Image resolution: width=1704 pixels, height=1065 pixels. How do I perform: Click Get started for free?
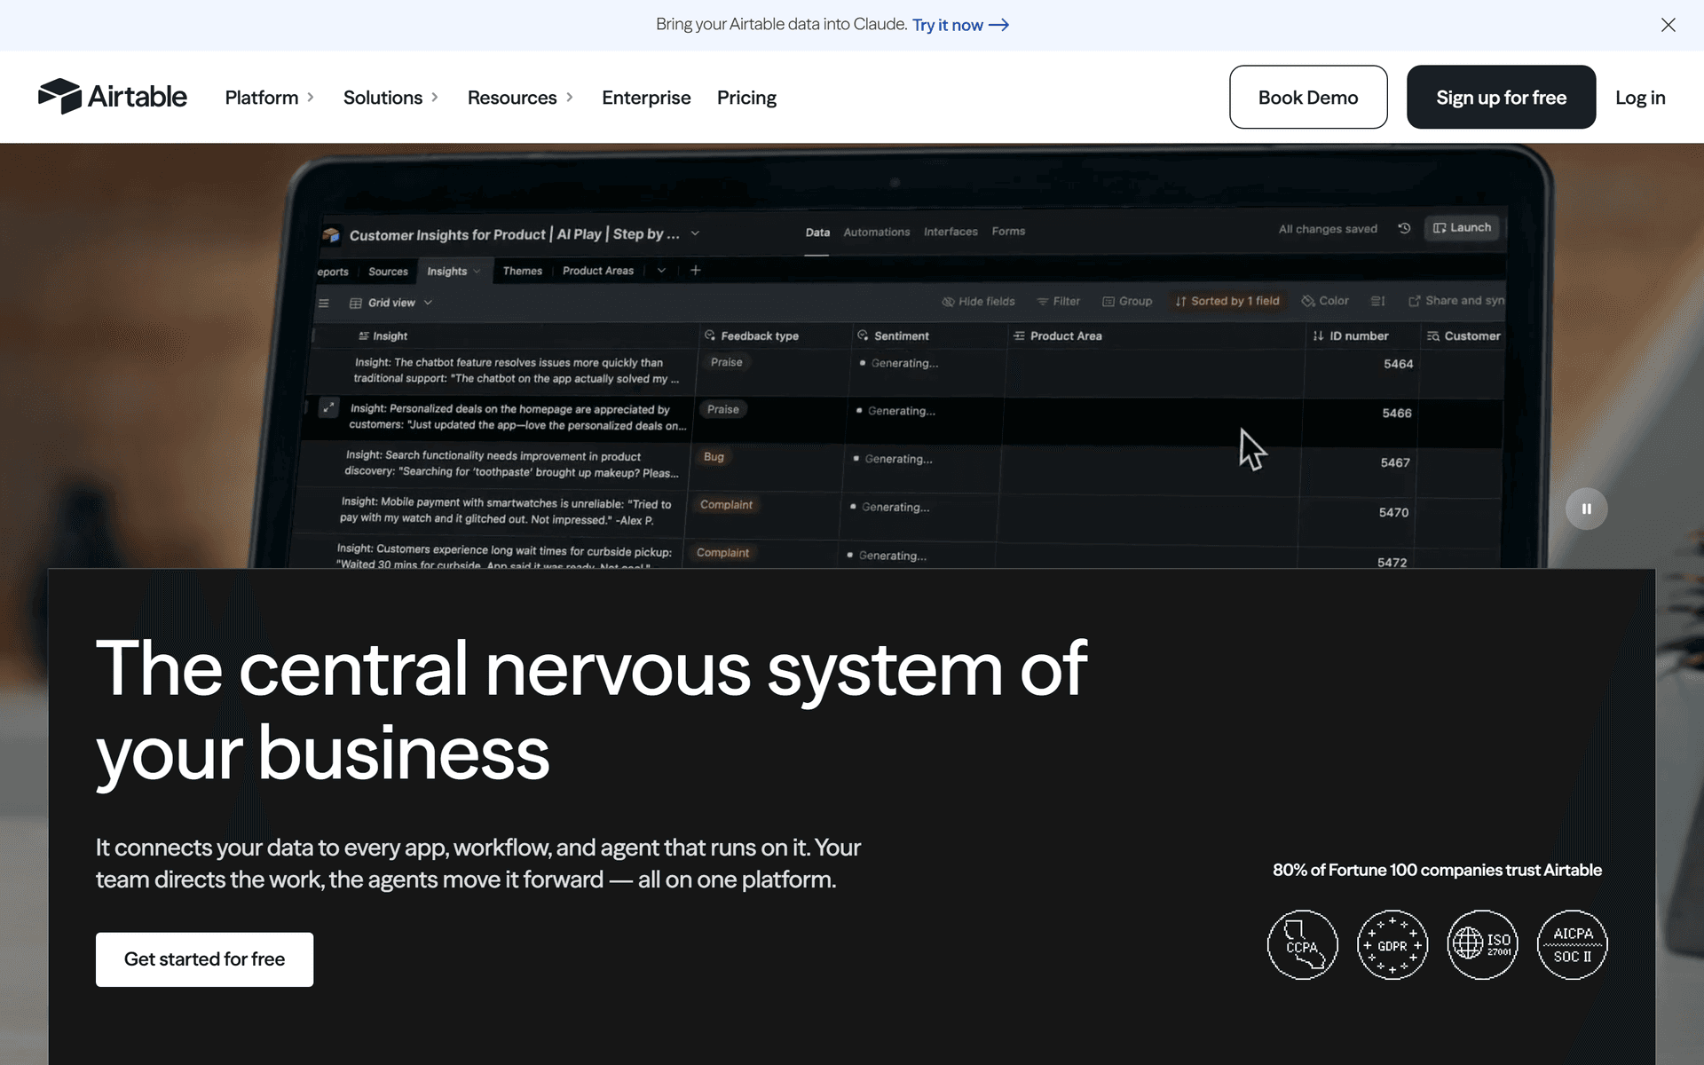coord(204,959)
